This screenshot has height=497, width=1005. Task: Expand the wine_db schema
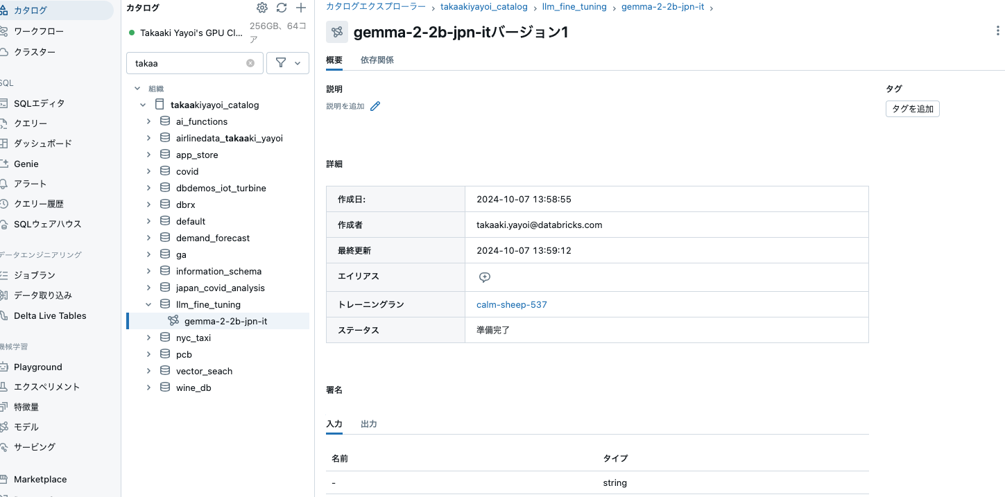(148, 387)
